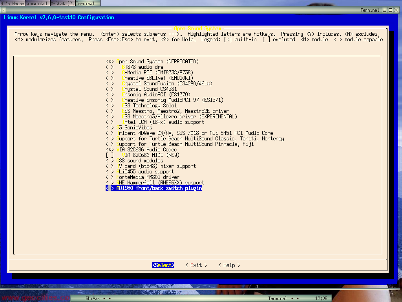This screenshot has height=302, width=402.
Task: Click the Open Sound System dialog title
Action: [198, 28]
